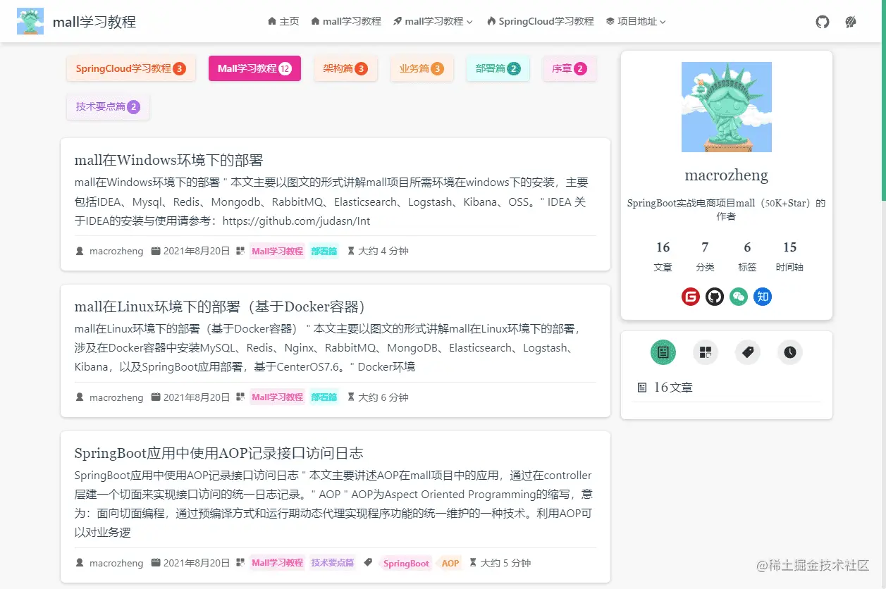The image size is (886, 589).
Task: Select the active Mall学习教程 category chip
Action: [x=254, y=68]
